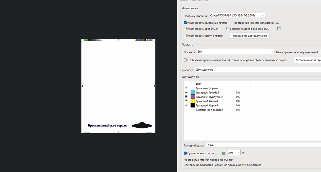Click the top center registration mark
Image resolution: width=321 pixels, height=172 pixels.
coord(118,40)
